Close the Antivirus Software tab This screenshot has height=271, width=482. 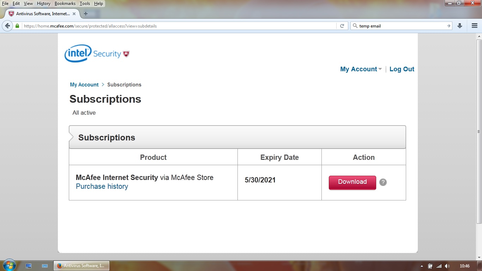[x=74, y=14]
